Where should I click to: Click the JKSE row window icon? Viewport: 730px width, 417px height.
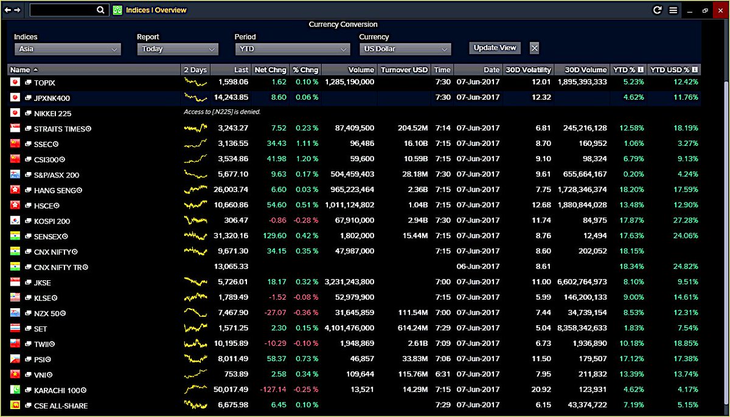point(28,283)
